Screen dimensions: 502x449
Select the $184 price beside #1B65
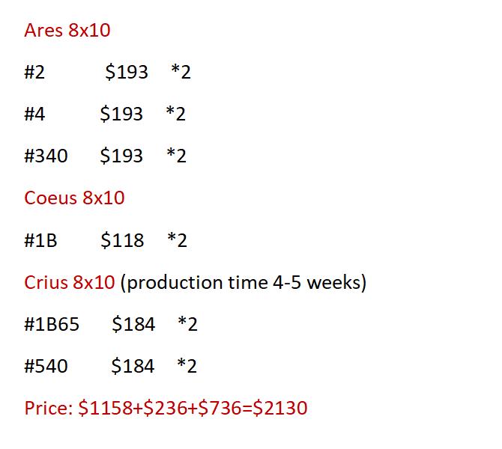coord(133,324)
